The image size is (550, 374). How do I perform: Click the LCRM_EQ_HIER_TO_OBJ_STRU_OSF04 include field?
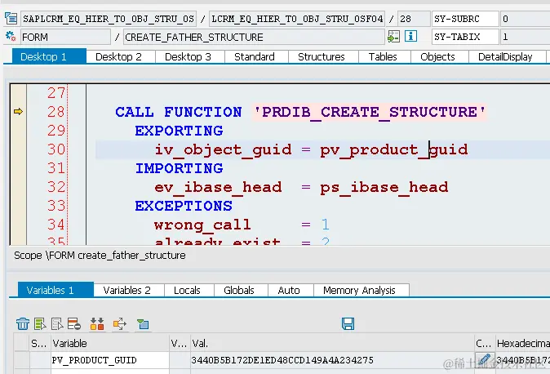(297, 19)
